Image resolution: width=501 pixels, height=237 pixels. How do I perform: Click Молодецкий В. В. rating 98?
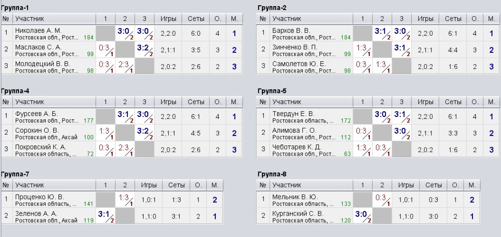point(90,71)
